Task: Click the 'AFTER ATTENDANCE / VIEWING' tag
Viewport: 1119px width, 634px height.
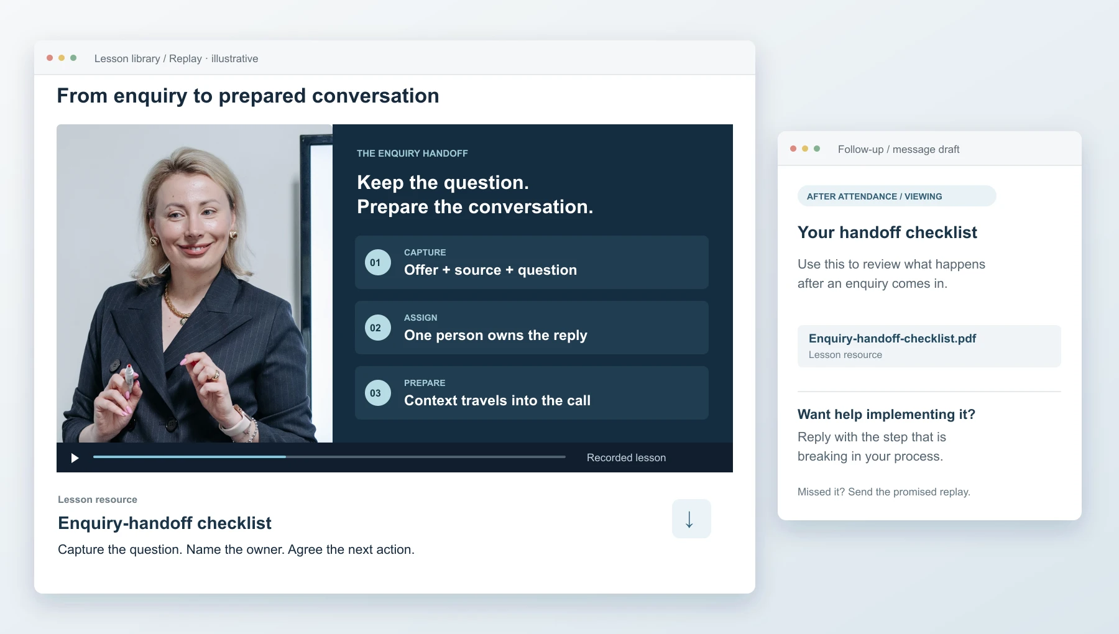Action: pyautogui.click(x=896, y=196)
